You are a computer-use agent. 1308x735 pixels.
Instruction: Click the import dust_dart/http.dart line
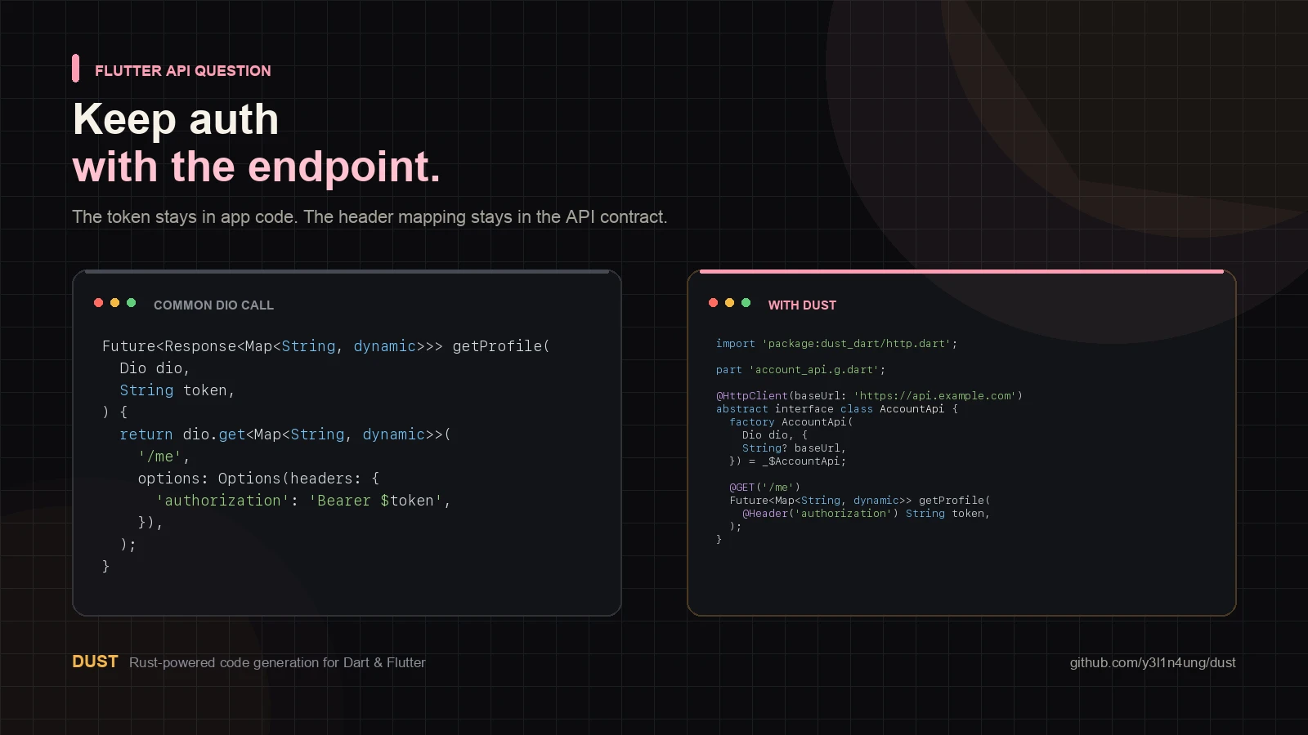click(x=836, y=344)
